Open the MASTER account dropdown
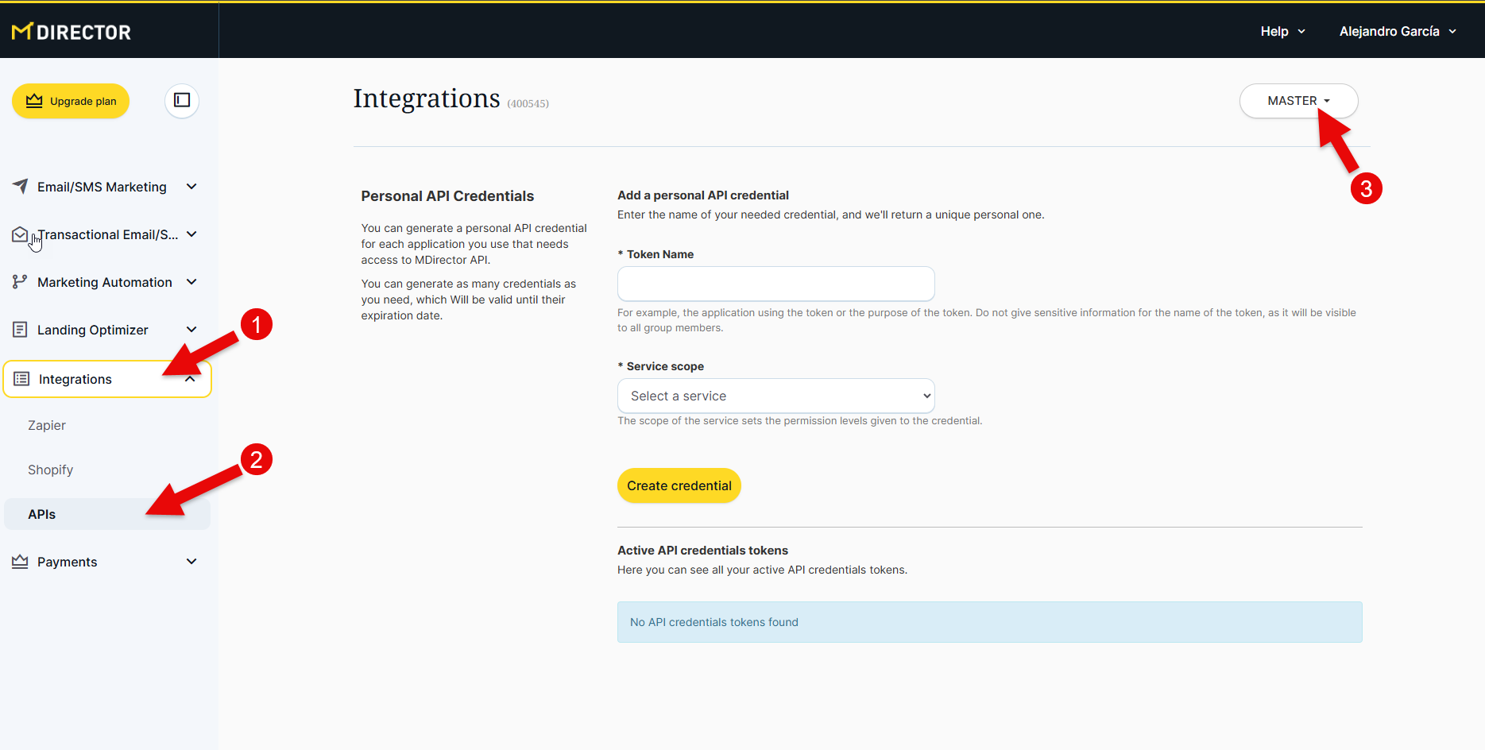Screen dimensions: 1485x750 (x=1298, y=101)
